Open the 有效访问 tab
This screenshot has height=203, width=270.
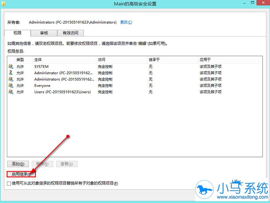coord(70,33)
